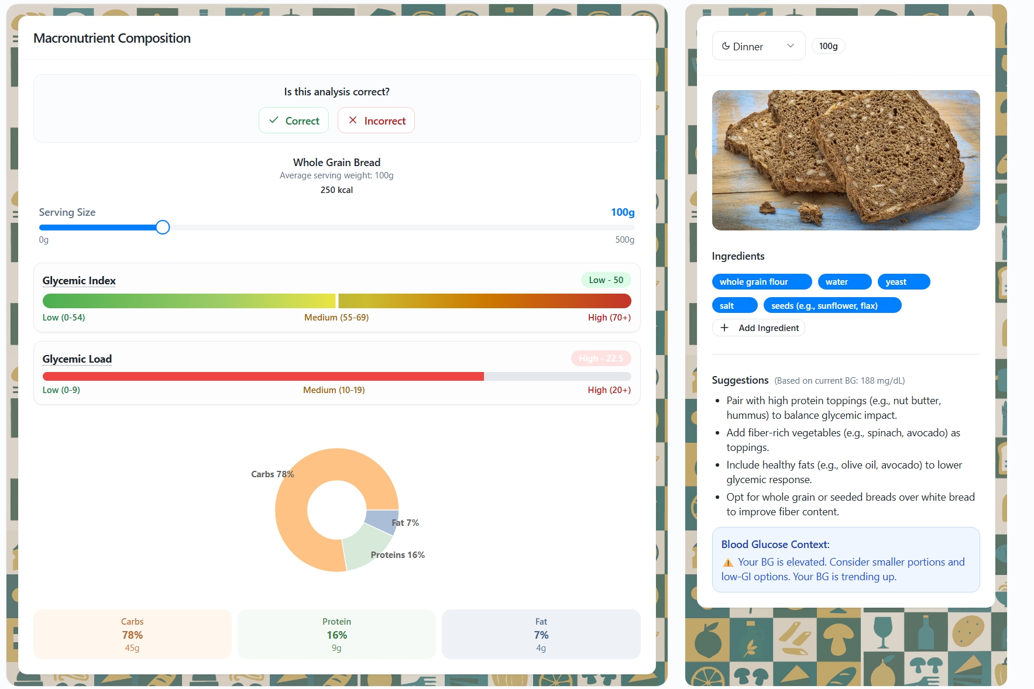
Task: Click the 100g pill beside Dinner
Action: 828,46
